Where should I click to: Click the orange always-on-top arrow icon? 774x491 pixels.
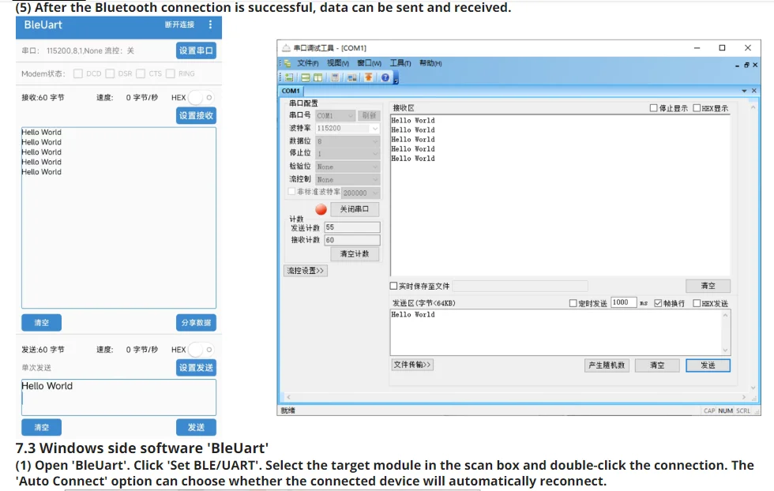tap(368, 77)
